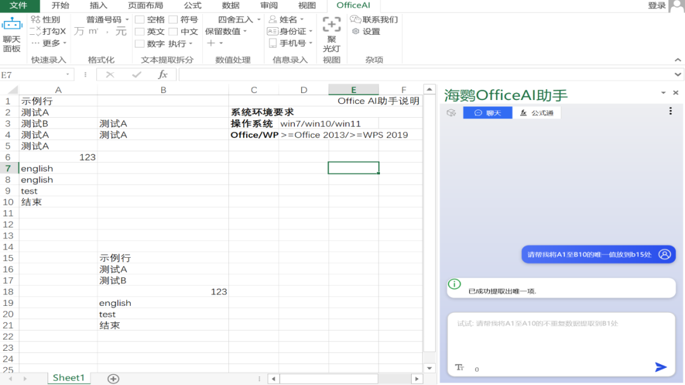Click the insert function fx icon
685x385 pixels.
162,75
